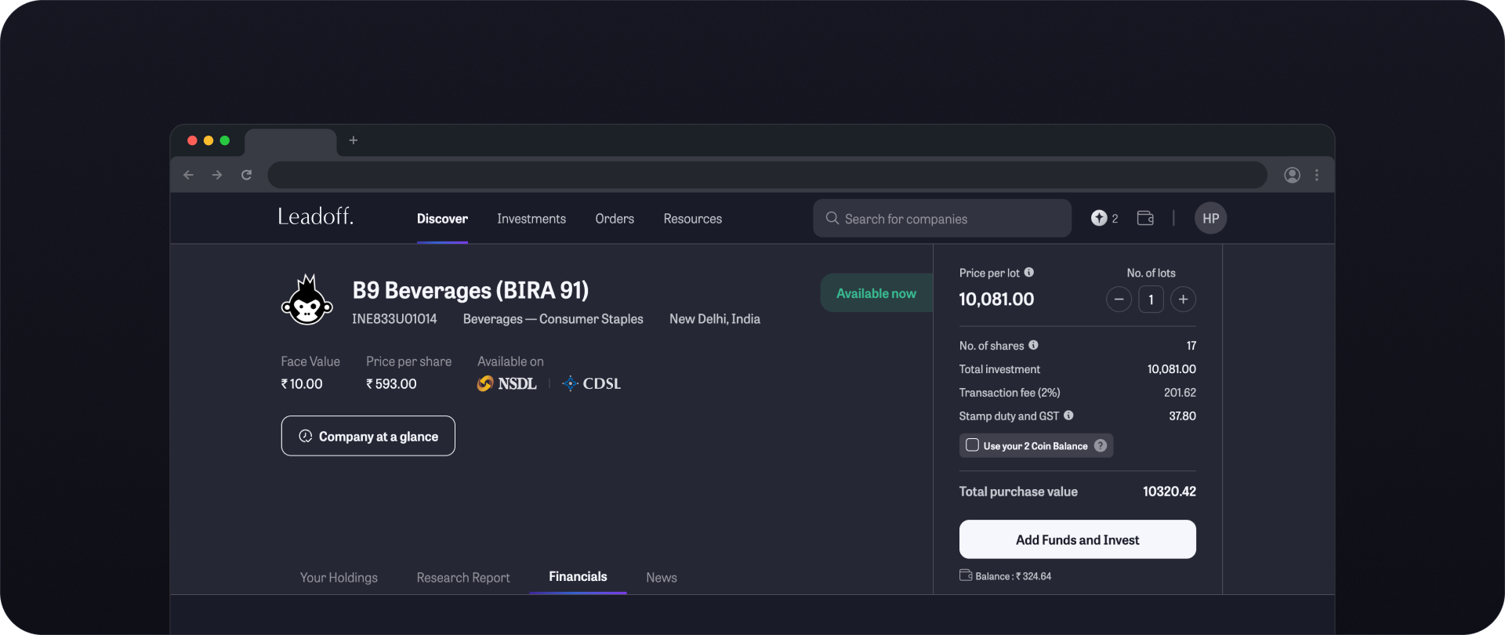Enable Use your 2 Coin Balance checkbox
1505x635 pixels.
(972, 445)
